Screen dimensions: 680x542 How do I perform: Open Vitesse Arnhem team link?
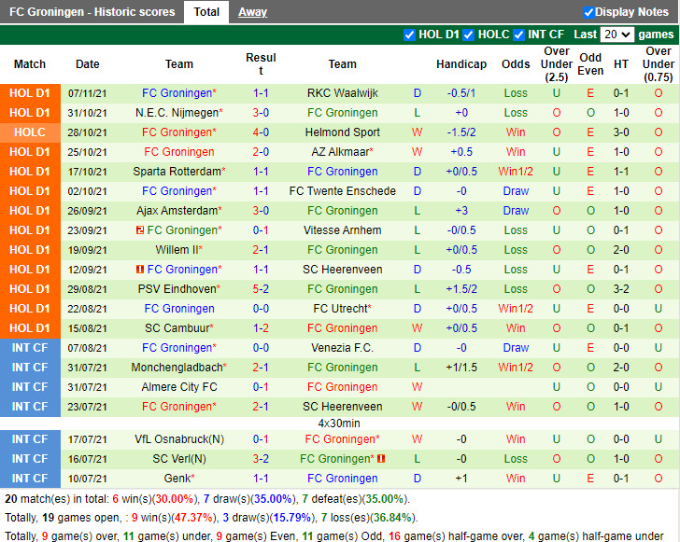(x=342, y=230)
